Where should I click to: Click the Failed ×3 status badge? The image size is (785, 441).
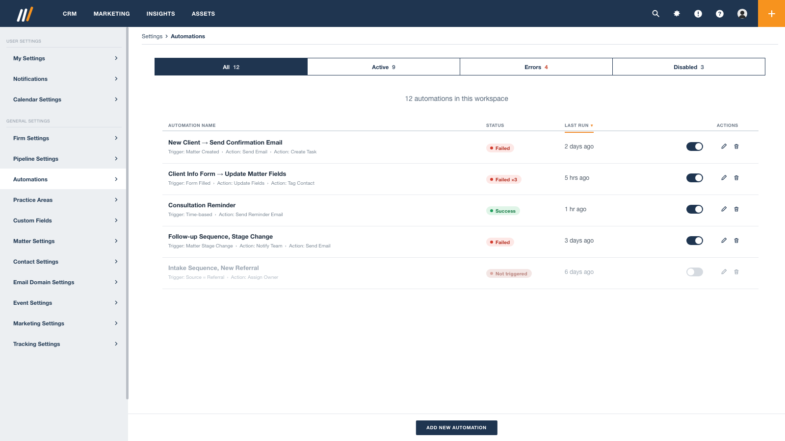pos(504,179)
